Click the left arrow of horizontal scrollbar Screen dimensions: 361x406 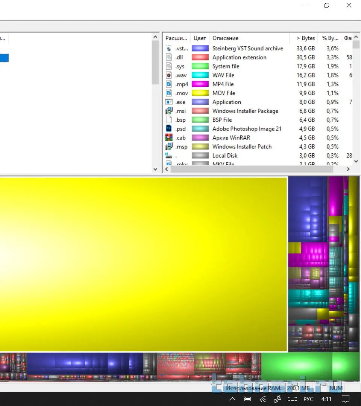coord(167,169)
